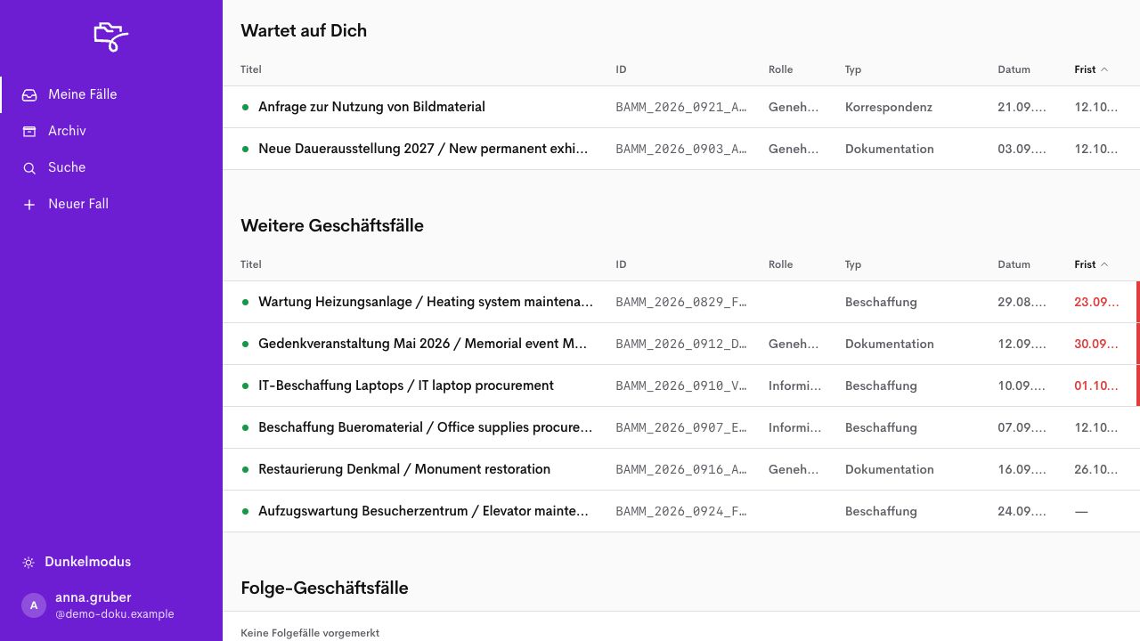Click the sun icon beside Dunkelmodus
The image size is (1140, 641).
[28, 563]
